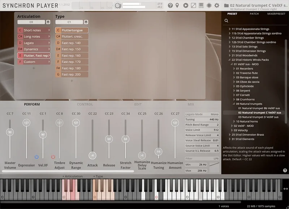The width and height of the screenshot is (289, 209).
Task: Toggle the keyboard display icon
Action: pyautogui.click(x=201, y=5)
